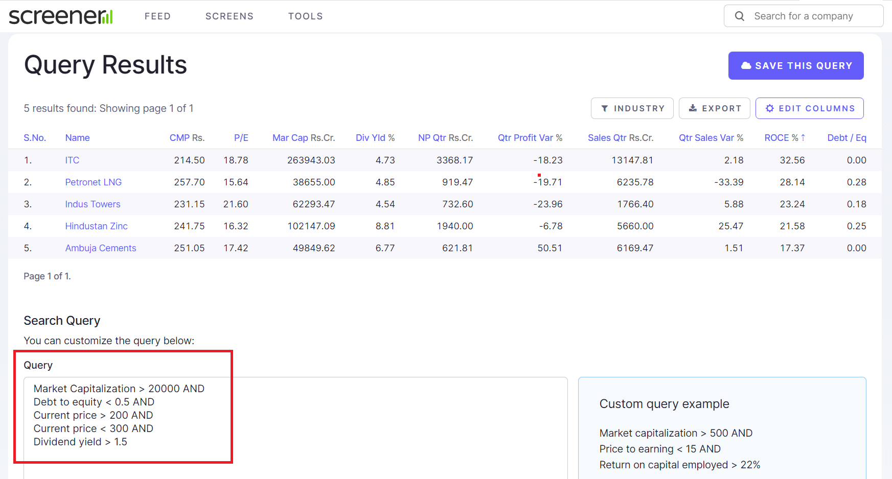Image resolution: width=892 pixels, height=479 pixels.
Task: Click Ambuja Cements profit var 50.51
Action: click(x=550, y=248)
